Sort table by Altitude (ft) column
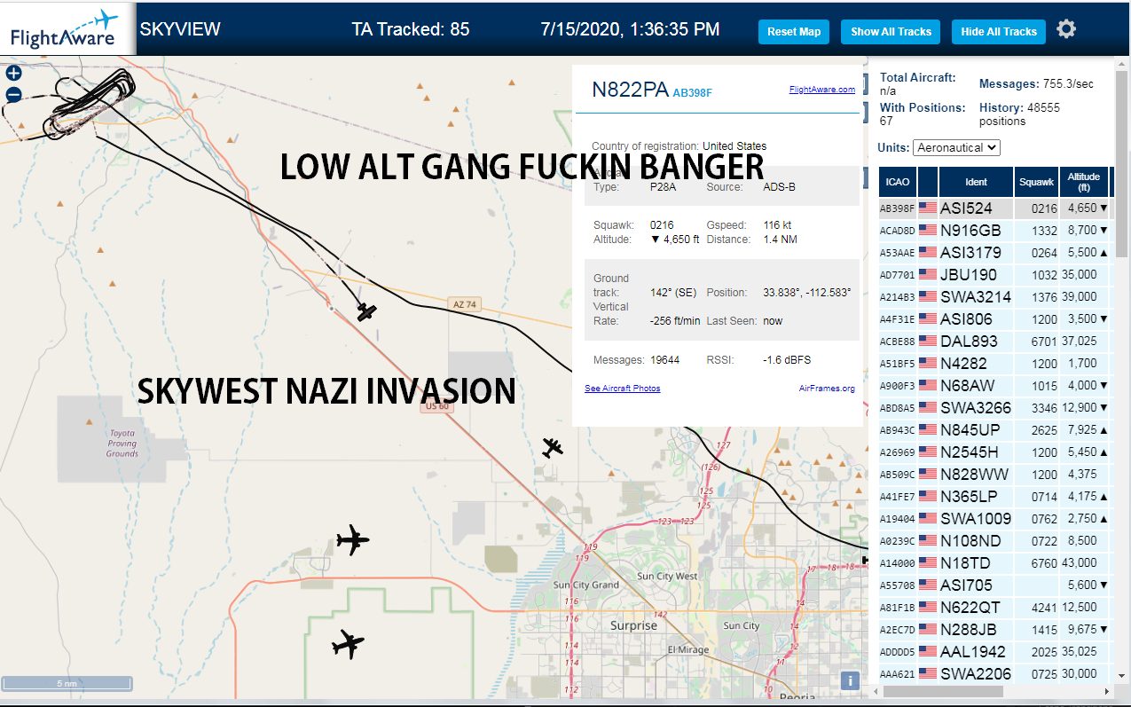The width and height of the screenshot is (1131, 707). [1084, 182]
